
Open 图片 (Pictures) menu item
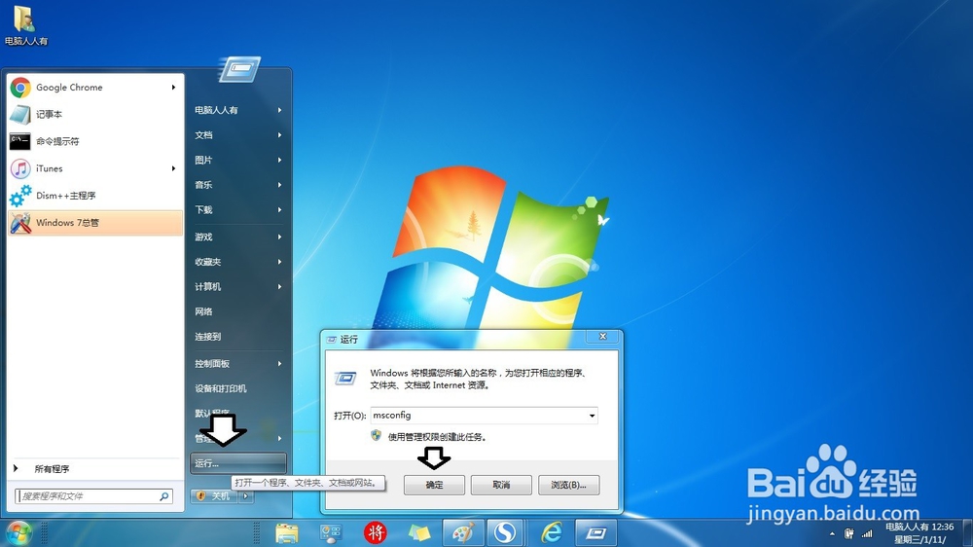pyautogui.click(x=238, y=160)
